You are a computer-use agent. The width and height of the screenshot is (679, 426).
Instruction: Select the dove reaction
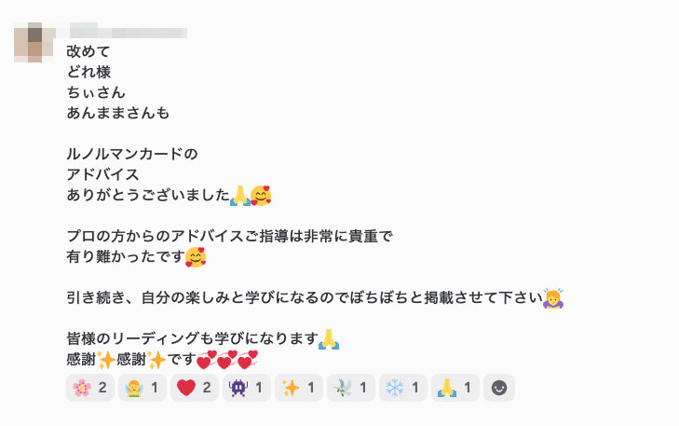[x=351, y=388]
